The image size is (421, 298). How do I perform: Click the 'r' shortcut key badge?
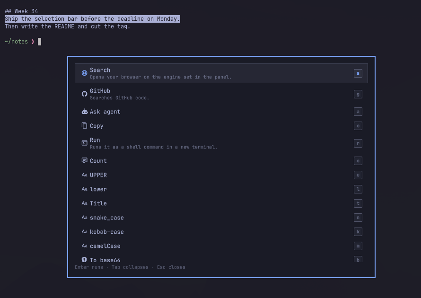pyautogui.click(x=358, y=143)
